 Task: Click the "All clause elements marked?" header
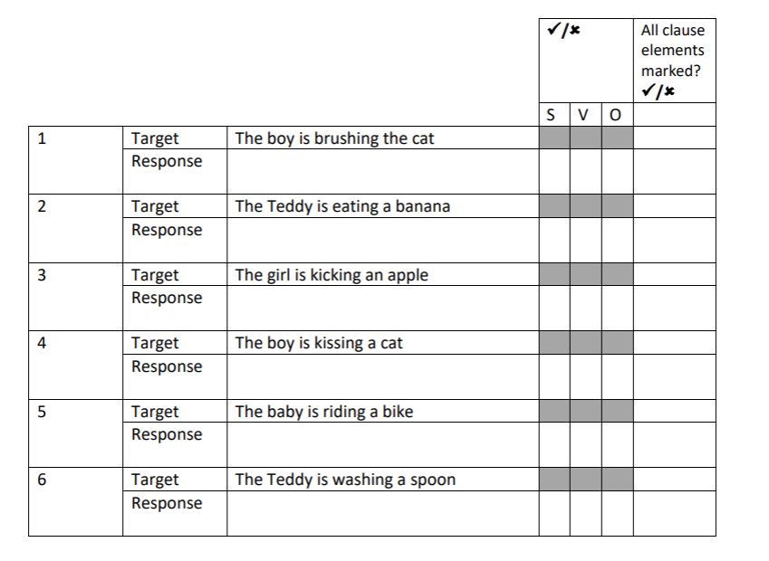click(673, 60)
